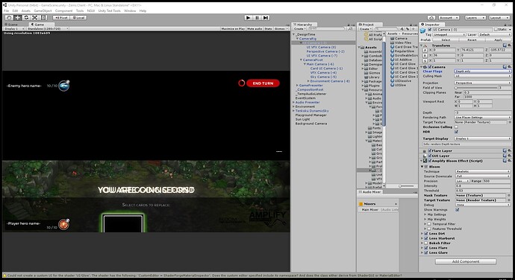Select the Hand tool in the toolbar
This screenshot has height=280, width=515.
[x=9, y=18]
